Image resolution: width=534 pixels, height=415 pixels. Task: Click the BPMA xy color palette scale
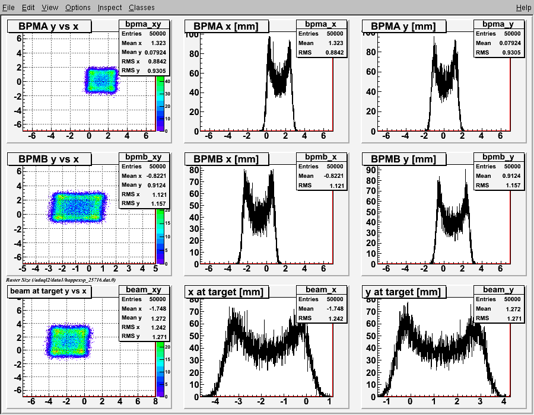160,104
